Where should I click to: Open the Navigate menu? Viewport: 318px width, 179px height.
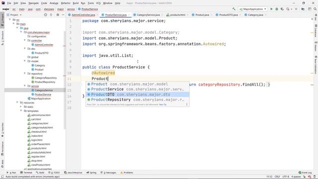pyautogui.click(x=33, y=3)
